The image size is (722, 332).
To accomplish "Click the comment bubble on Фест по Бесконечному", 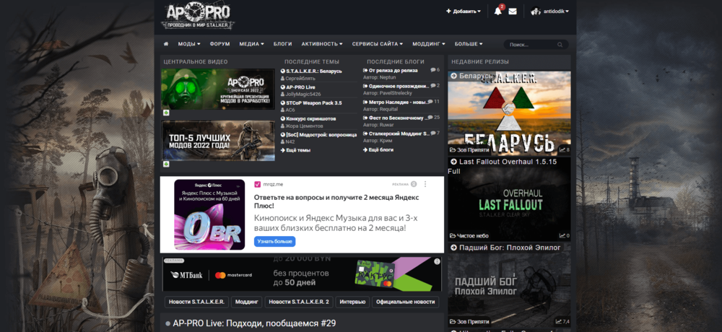I will coord(430,118).
